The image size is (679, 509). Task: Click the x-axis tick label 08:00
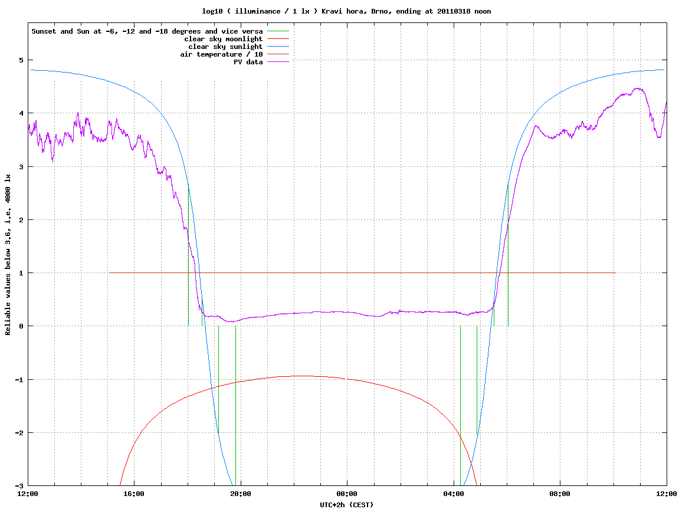[560, 494]
